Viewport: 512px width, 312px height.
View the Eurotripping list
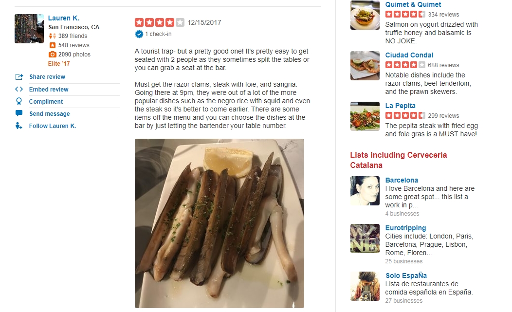pyautogui.click(x=405, y=228)
